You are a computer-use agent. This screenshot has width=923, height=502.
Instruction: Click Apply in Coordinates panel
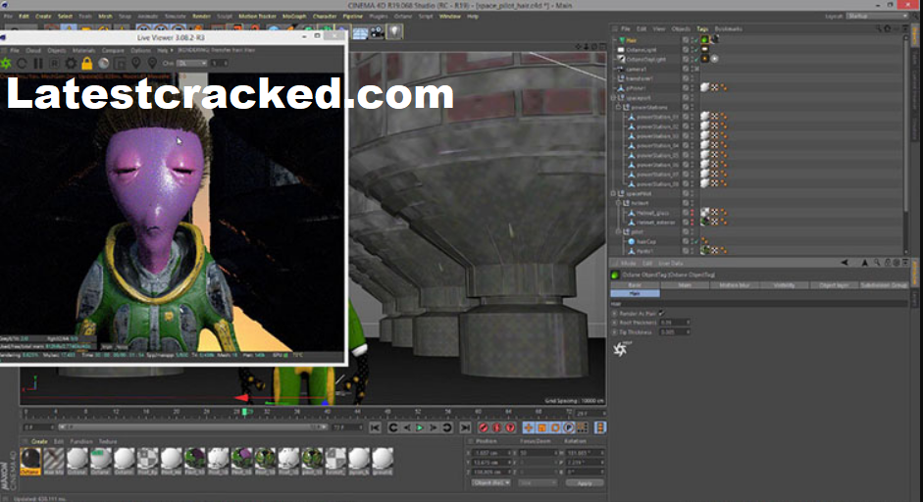tap(585, 482)
